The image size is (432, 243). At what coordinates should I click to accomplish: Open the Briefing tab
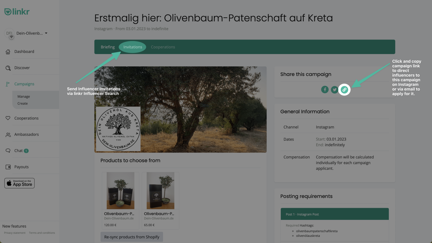pyautogui.click(x=108, y=47)
